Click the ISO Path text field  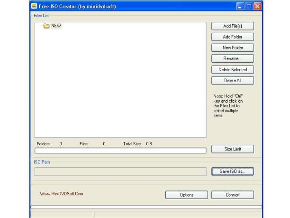(120, 171)
